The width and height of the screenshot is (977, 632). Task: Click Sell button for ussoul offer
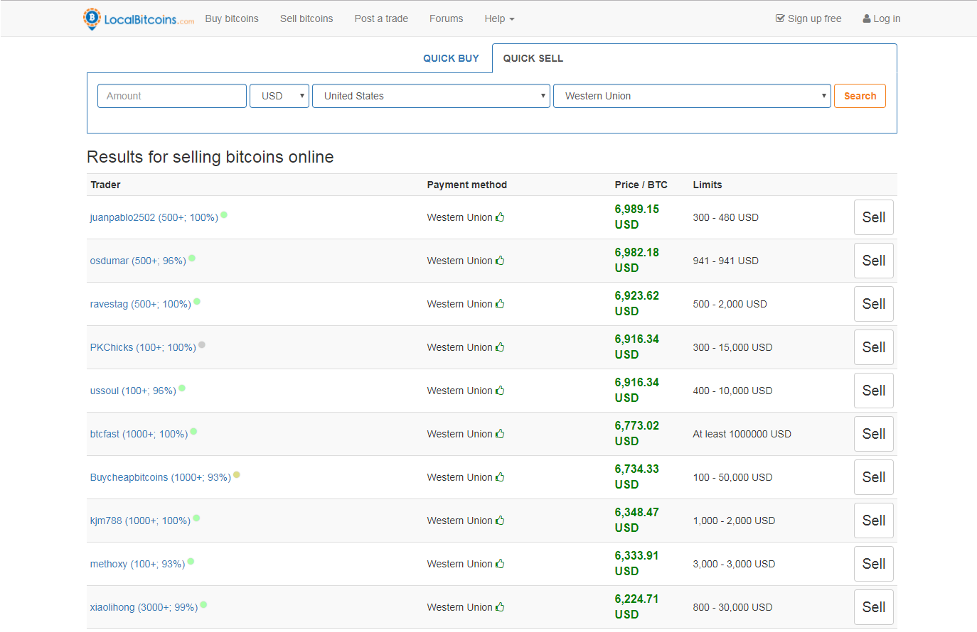pos(874,391)
